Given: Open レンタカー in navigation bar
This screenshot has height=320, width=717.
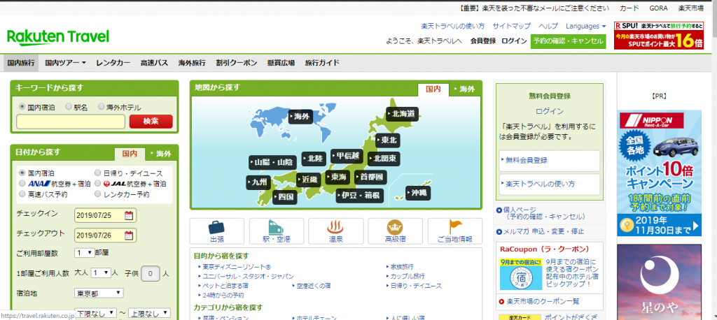Looking at the screenshot, I should 113,63.
